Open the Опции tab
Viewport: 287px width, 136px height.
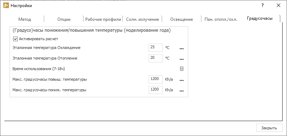tap(64, 19)
